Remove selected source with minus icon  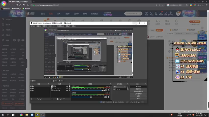(x=55, y=99)
